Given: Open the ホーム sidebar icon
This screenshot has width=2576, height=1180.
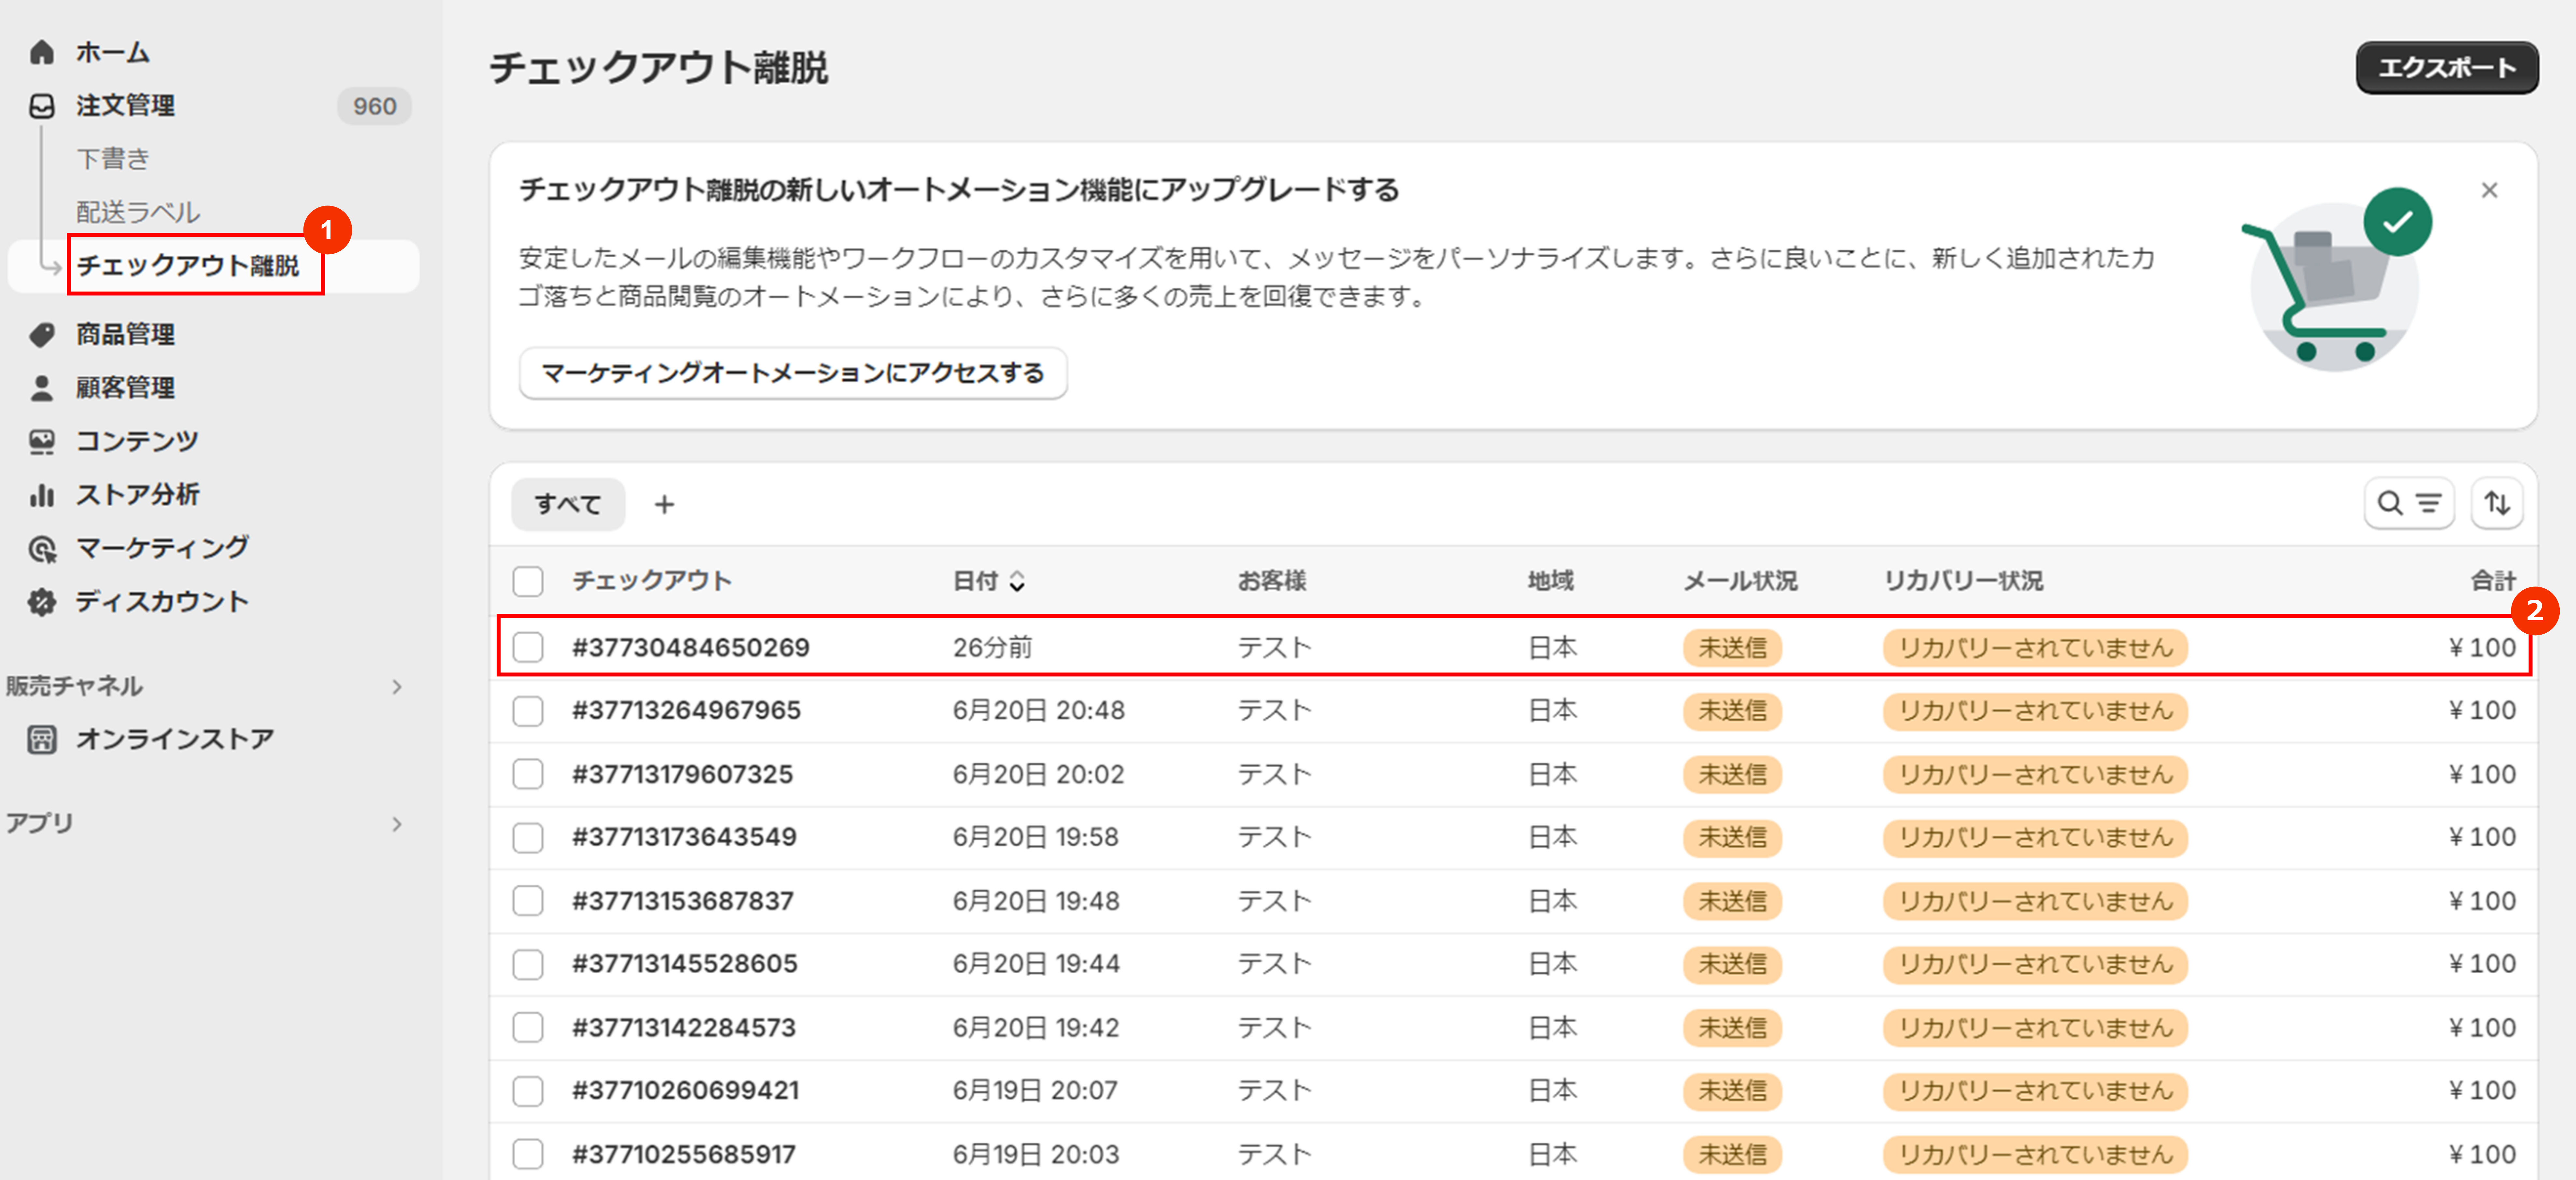Looking at the screenshot, I should coord(42,52).
